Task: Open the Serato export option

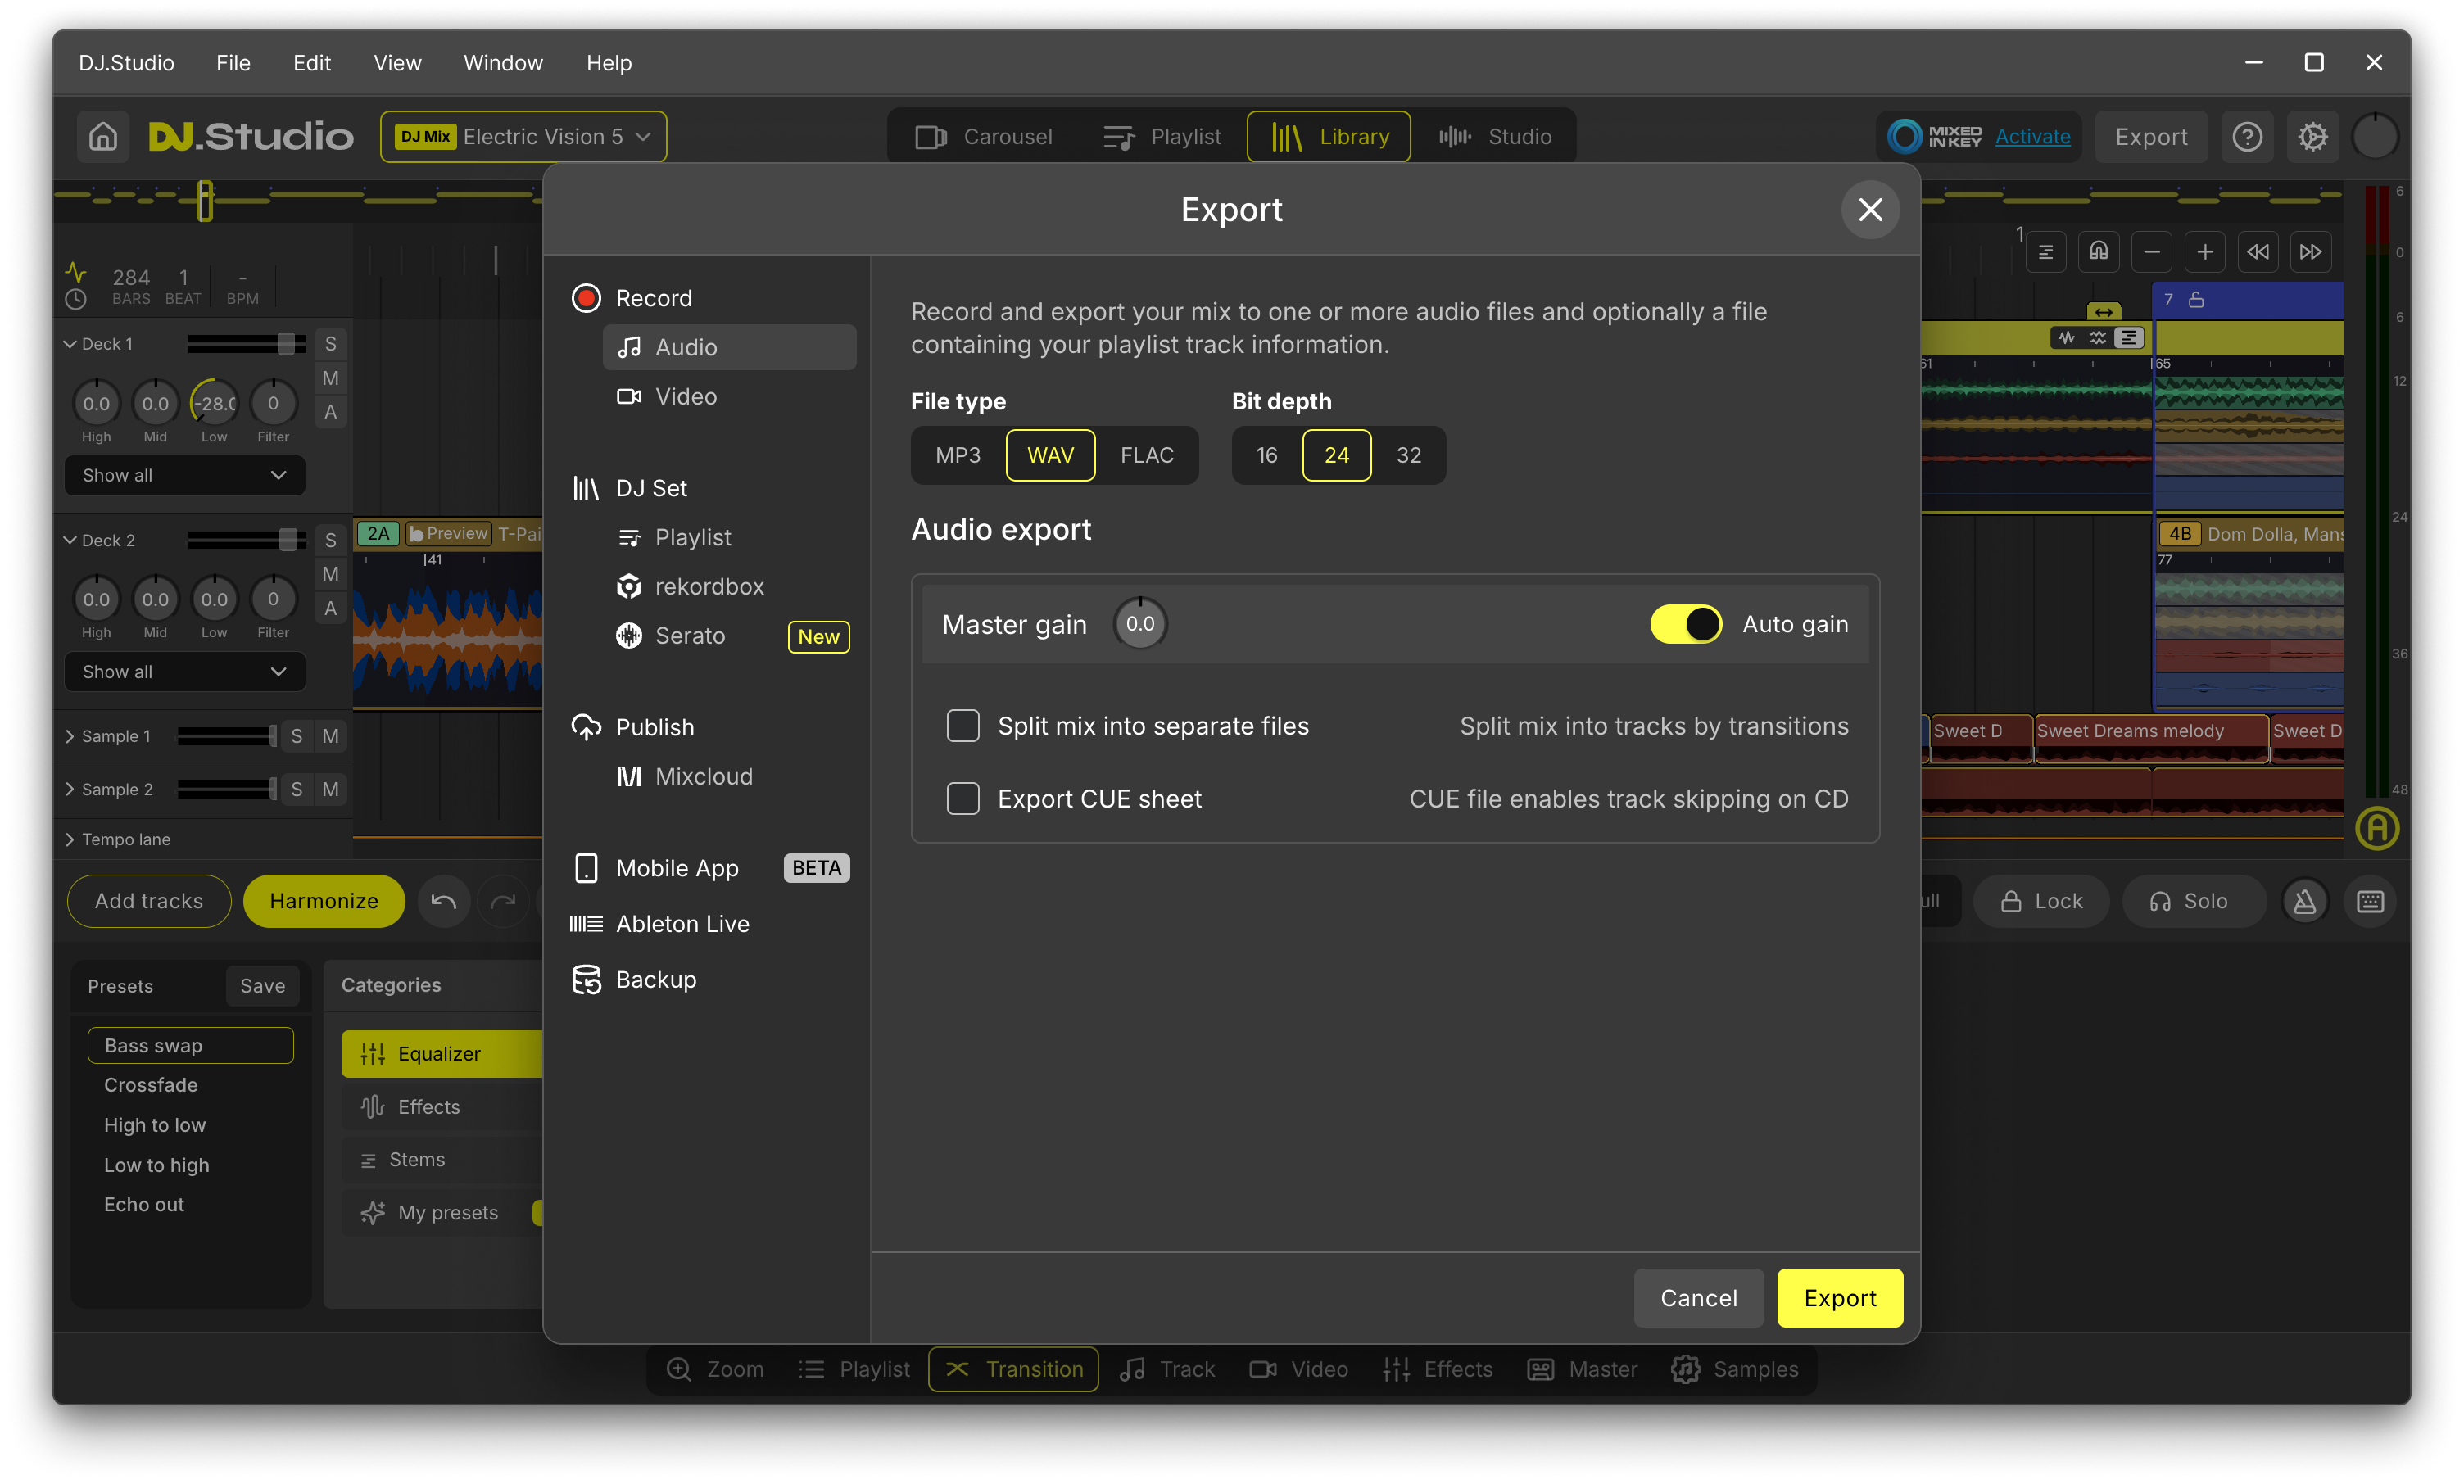Action: (691, 635)
